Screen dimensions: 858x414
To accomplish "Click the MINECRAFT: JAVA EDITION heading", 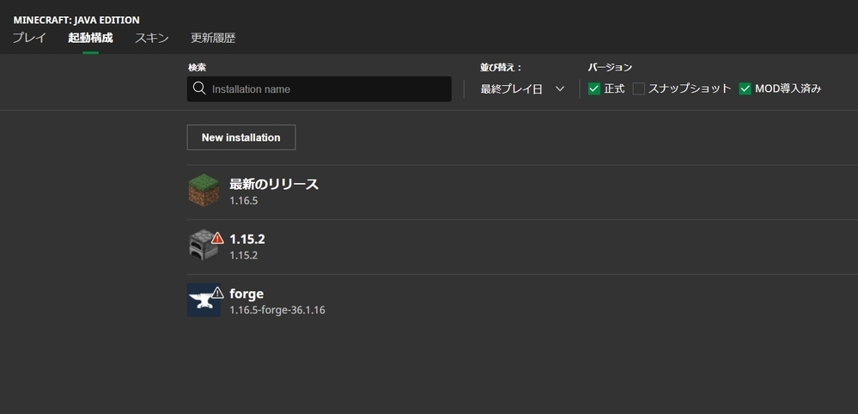I will 76,21.
